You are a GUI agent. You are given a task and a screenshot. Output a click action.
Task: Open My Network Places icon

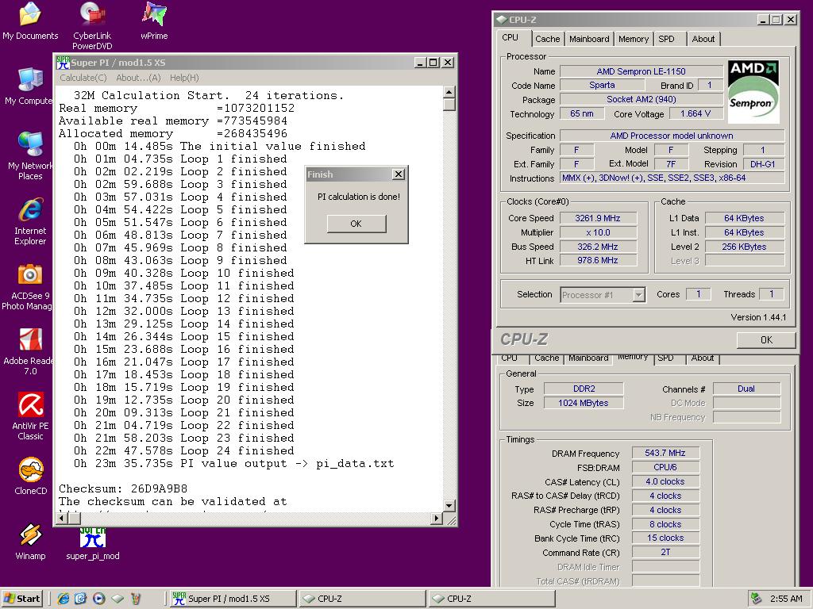click(x=29, y=155)
